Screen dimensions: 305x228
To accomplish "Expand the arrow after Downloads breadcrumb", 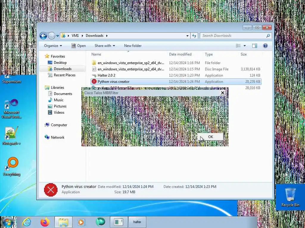I will coord(107,36).
